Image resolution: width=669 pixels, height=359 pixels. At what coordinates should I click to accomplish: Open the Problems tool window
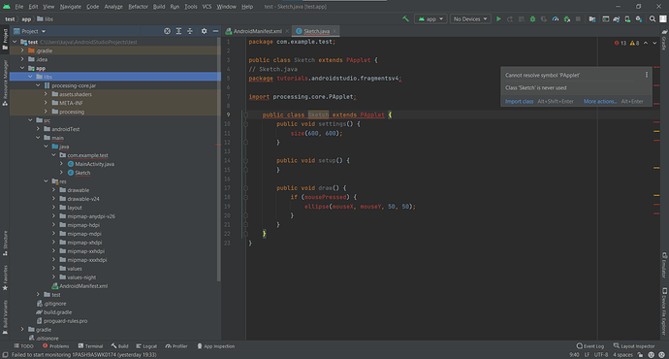55,346
